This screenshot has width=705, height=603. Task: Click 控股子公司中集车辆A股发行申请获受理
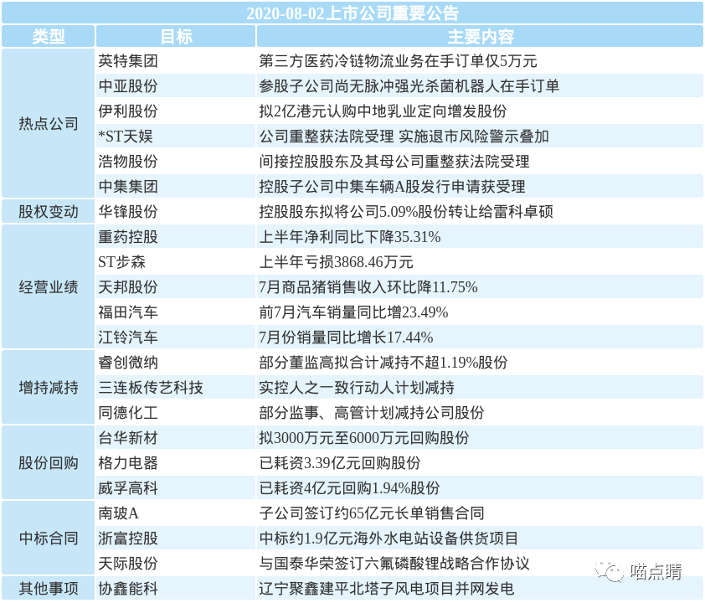[392, 187]
